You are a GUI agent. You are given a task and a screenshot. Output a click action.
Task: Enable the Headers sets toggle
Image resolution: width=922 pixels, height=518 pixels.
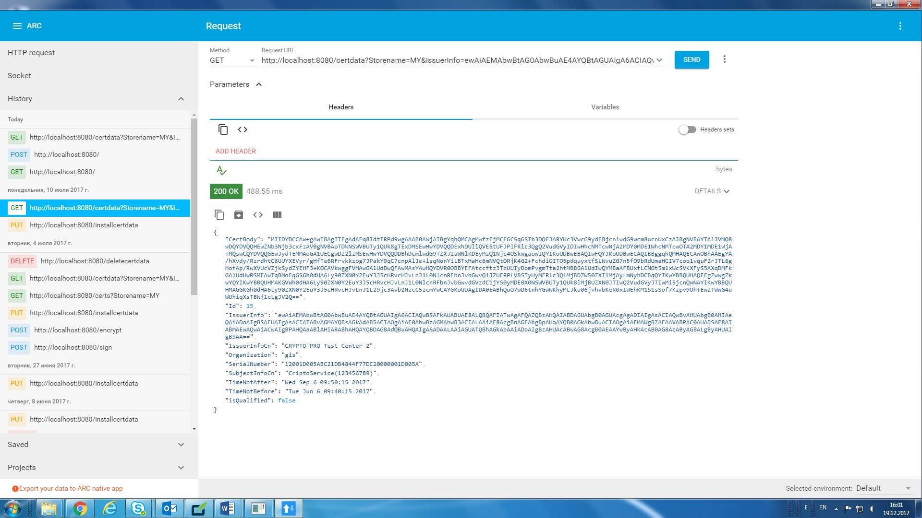(687, 129)
